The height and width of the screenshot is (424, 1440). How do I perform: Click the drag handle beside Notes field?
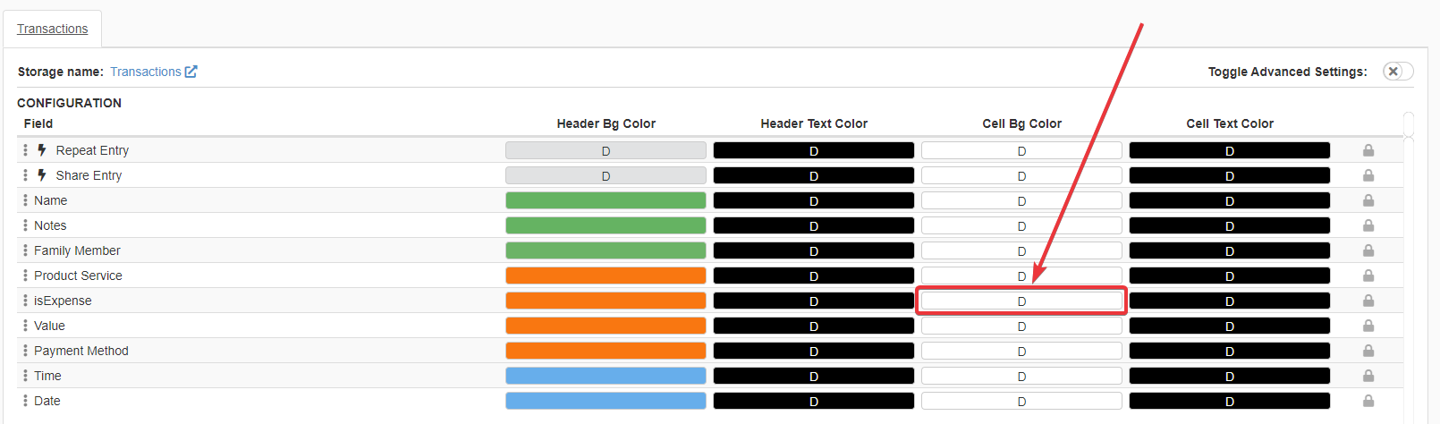pos(25,225)
